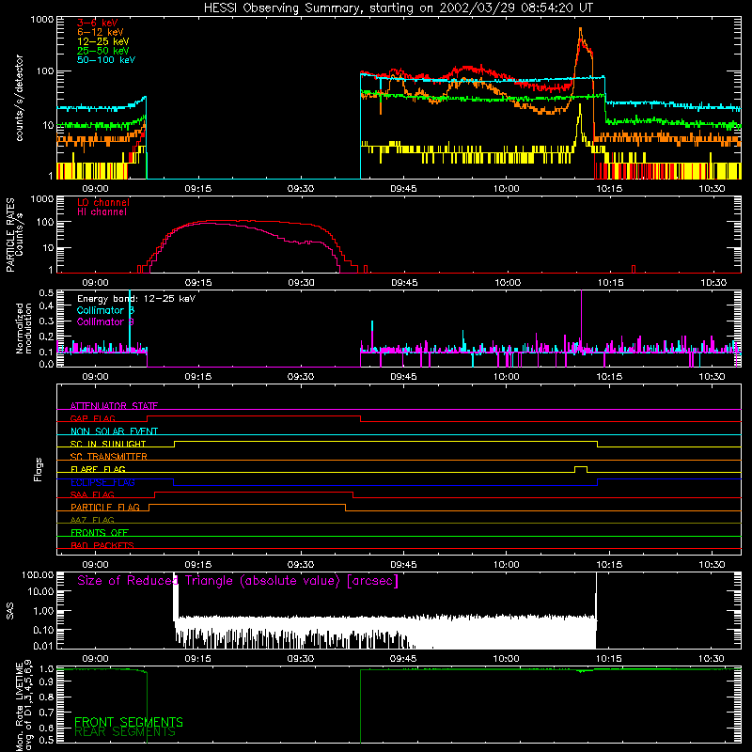752x752 pixels.
Task: Click the white spike at start of SAS data
Action: pyautogui.click(x=176, y=597)
